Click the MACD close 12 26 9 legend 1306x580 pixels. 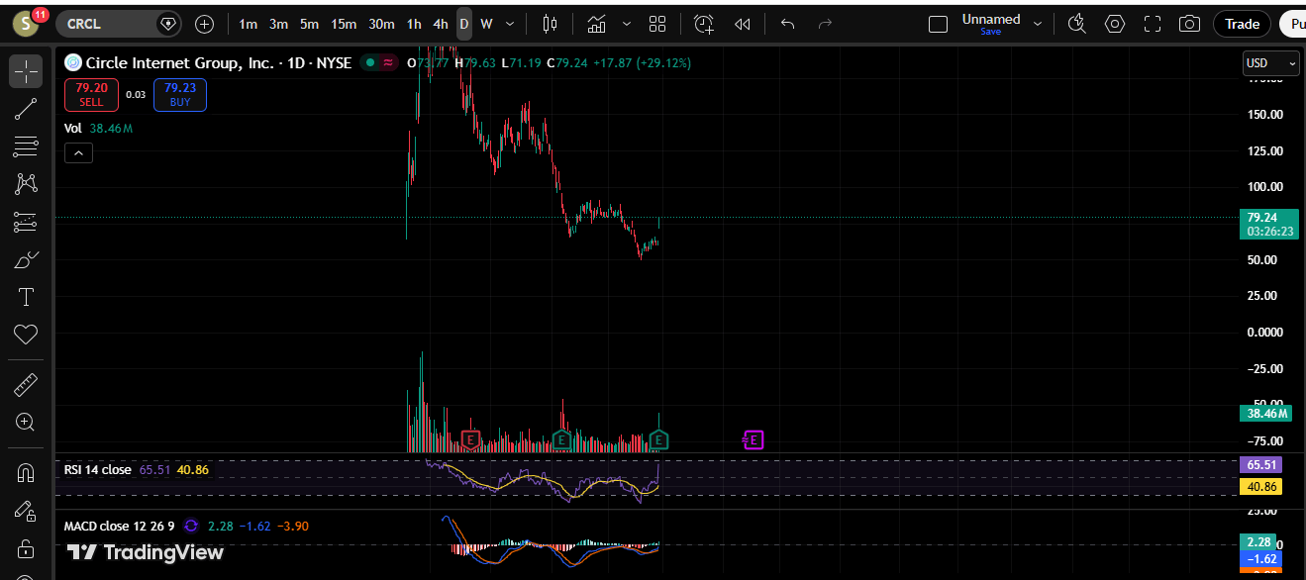[120, 526]
